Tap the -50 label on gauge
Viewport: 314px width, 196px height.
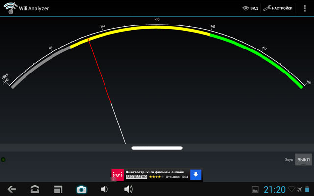point(264,48)
